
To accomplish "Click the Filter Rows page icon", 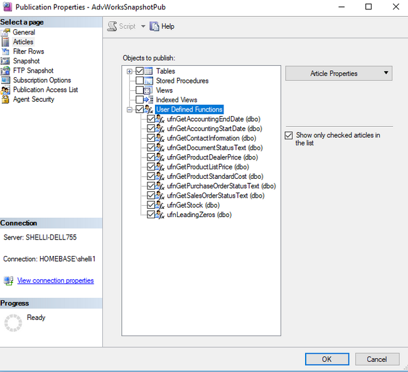I will point(5,51).
